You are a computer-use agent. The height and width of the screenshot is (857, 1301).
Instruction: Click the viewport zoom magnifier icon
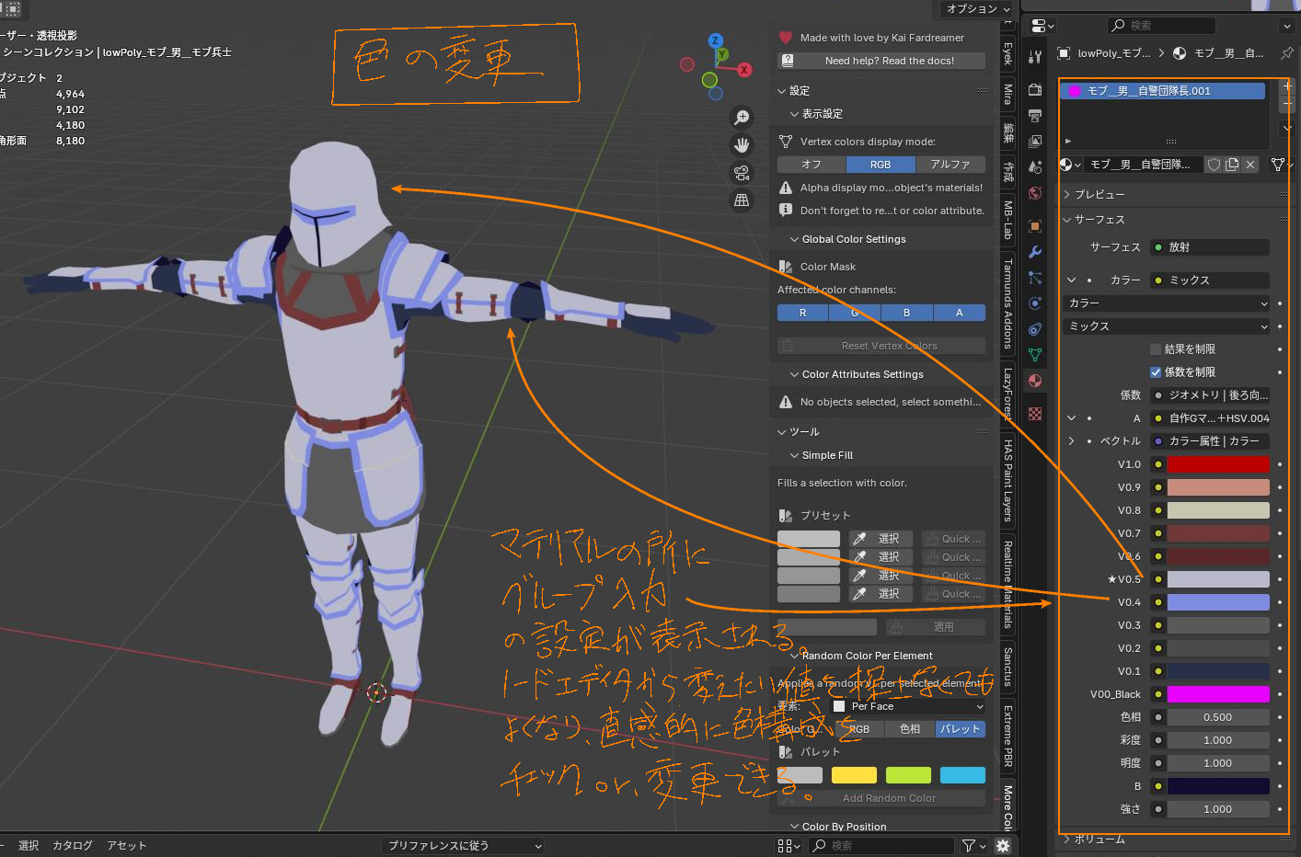pos(742,118)
